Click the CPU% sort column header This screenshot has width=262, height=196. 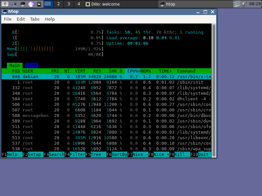[x=133, y=71]
